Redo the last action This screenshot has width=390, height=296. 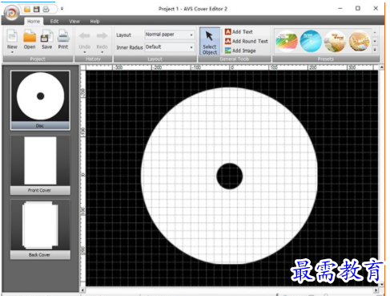(102, 39)
